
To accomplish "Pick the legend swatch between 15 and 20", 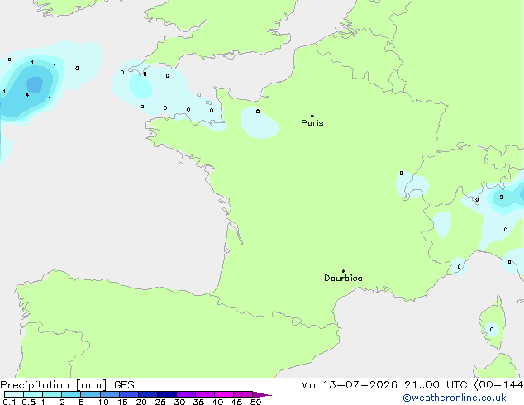I will 129,394.
